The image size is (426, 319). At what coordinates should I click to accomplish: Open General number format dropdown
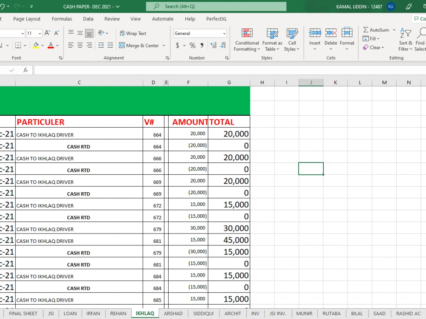tap(225, 33)
